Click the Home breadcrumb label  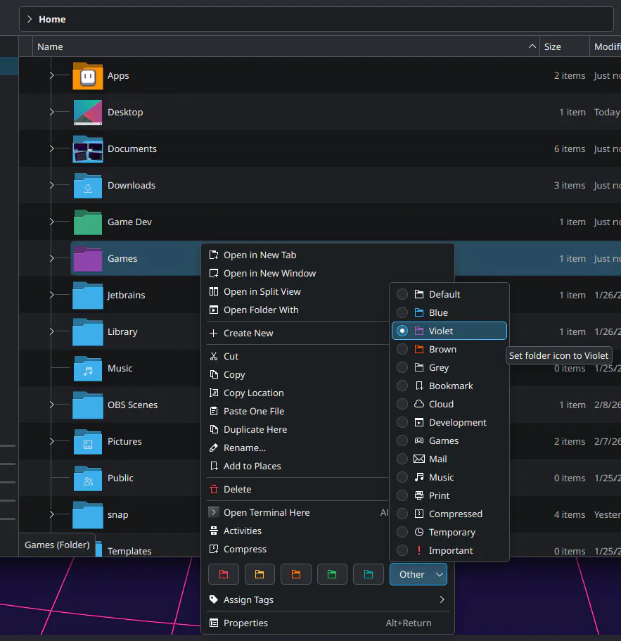click(52, 19)
